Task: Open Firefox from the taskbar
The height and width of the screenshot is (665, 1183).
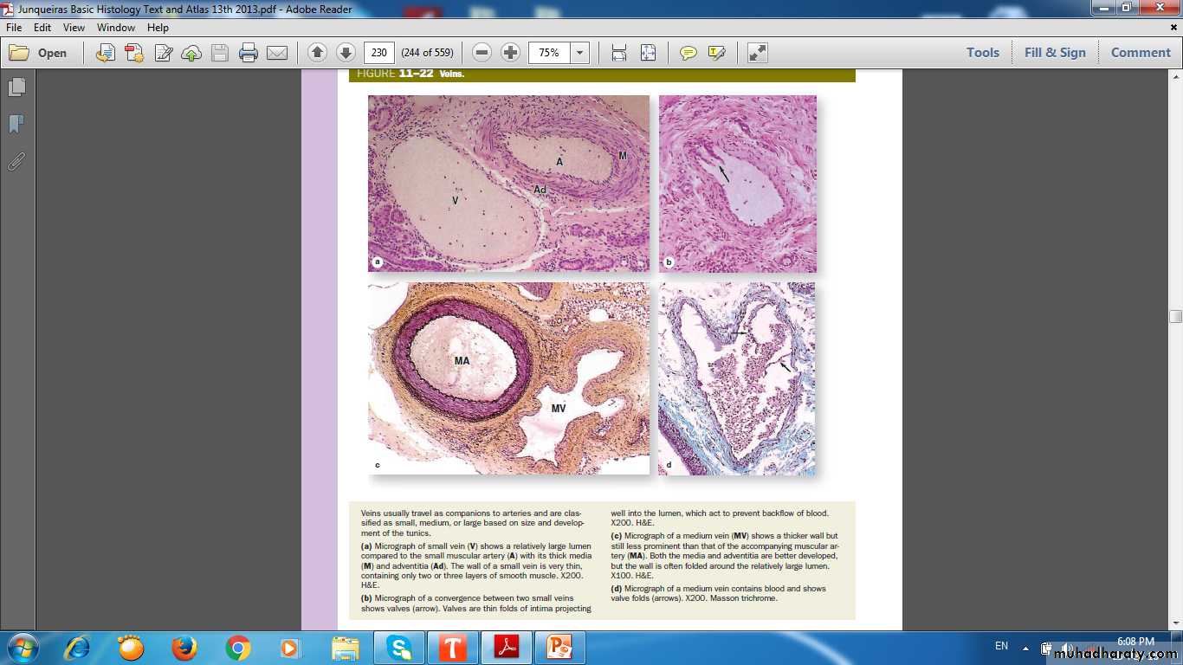Action: pos(184,648)
